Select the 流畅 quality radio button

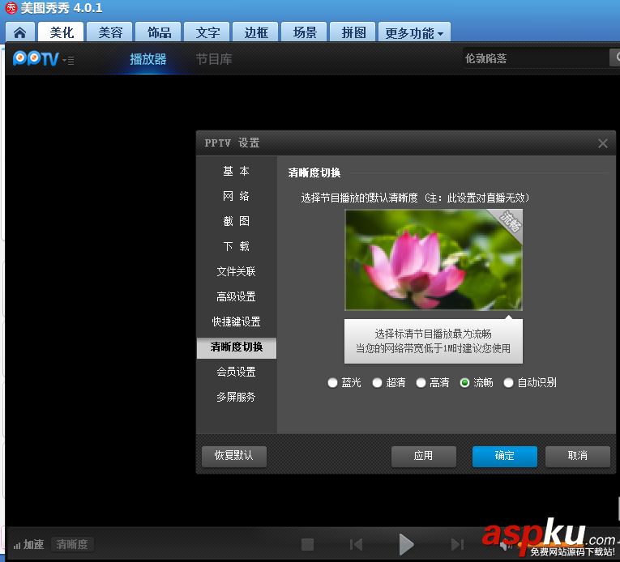pos(465,382)
